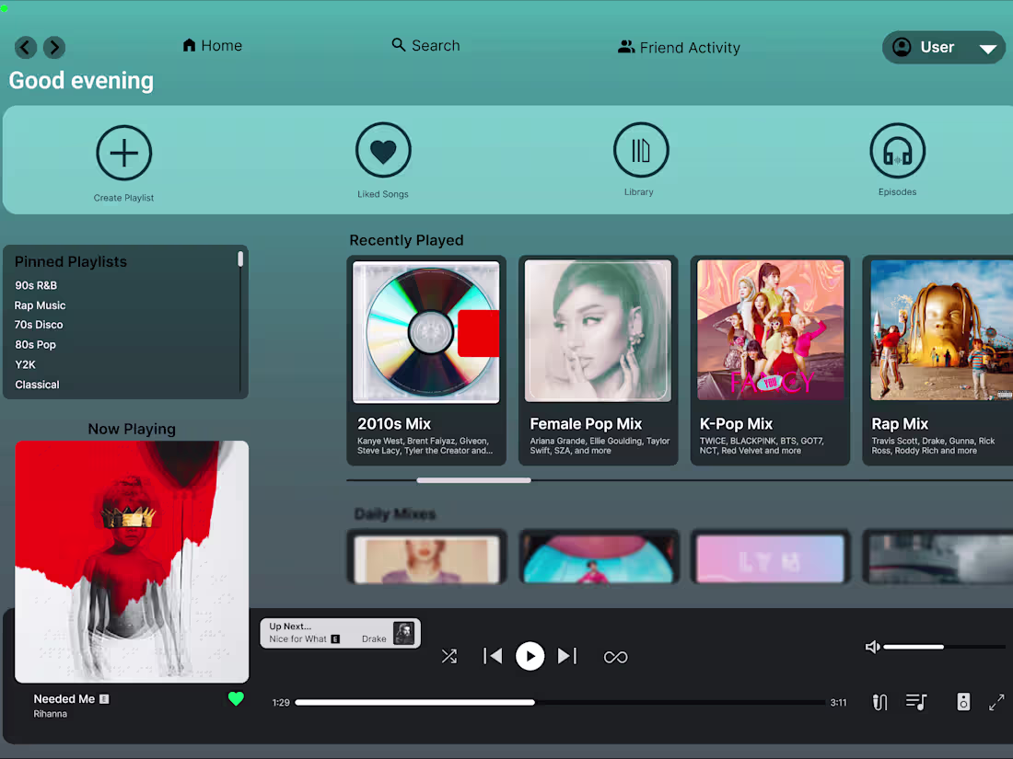Open Liked Songs heart icon
The height and width of the screenshot is (759, 1013).
(x=383, y=150)
